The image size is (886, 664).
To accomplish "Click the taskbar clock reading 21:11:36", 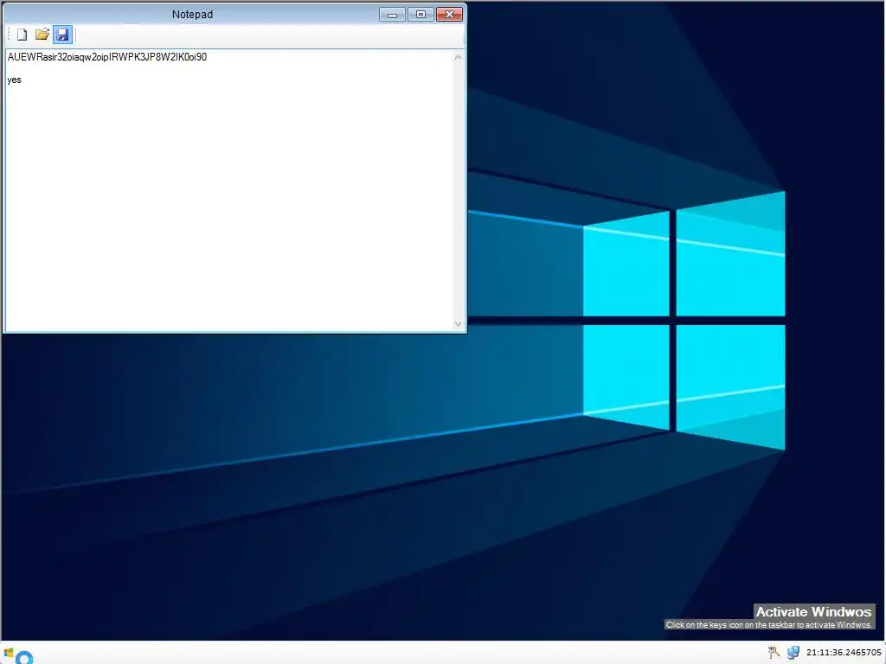I will pyautogui.click(x=844, y=653).
